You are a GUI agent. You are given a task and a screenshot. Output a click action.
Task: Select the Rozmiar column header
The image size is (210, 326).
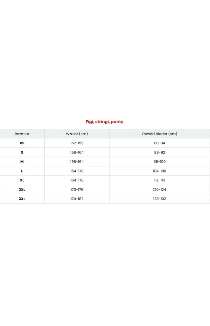(22, 134)
